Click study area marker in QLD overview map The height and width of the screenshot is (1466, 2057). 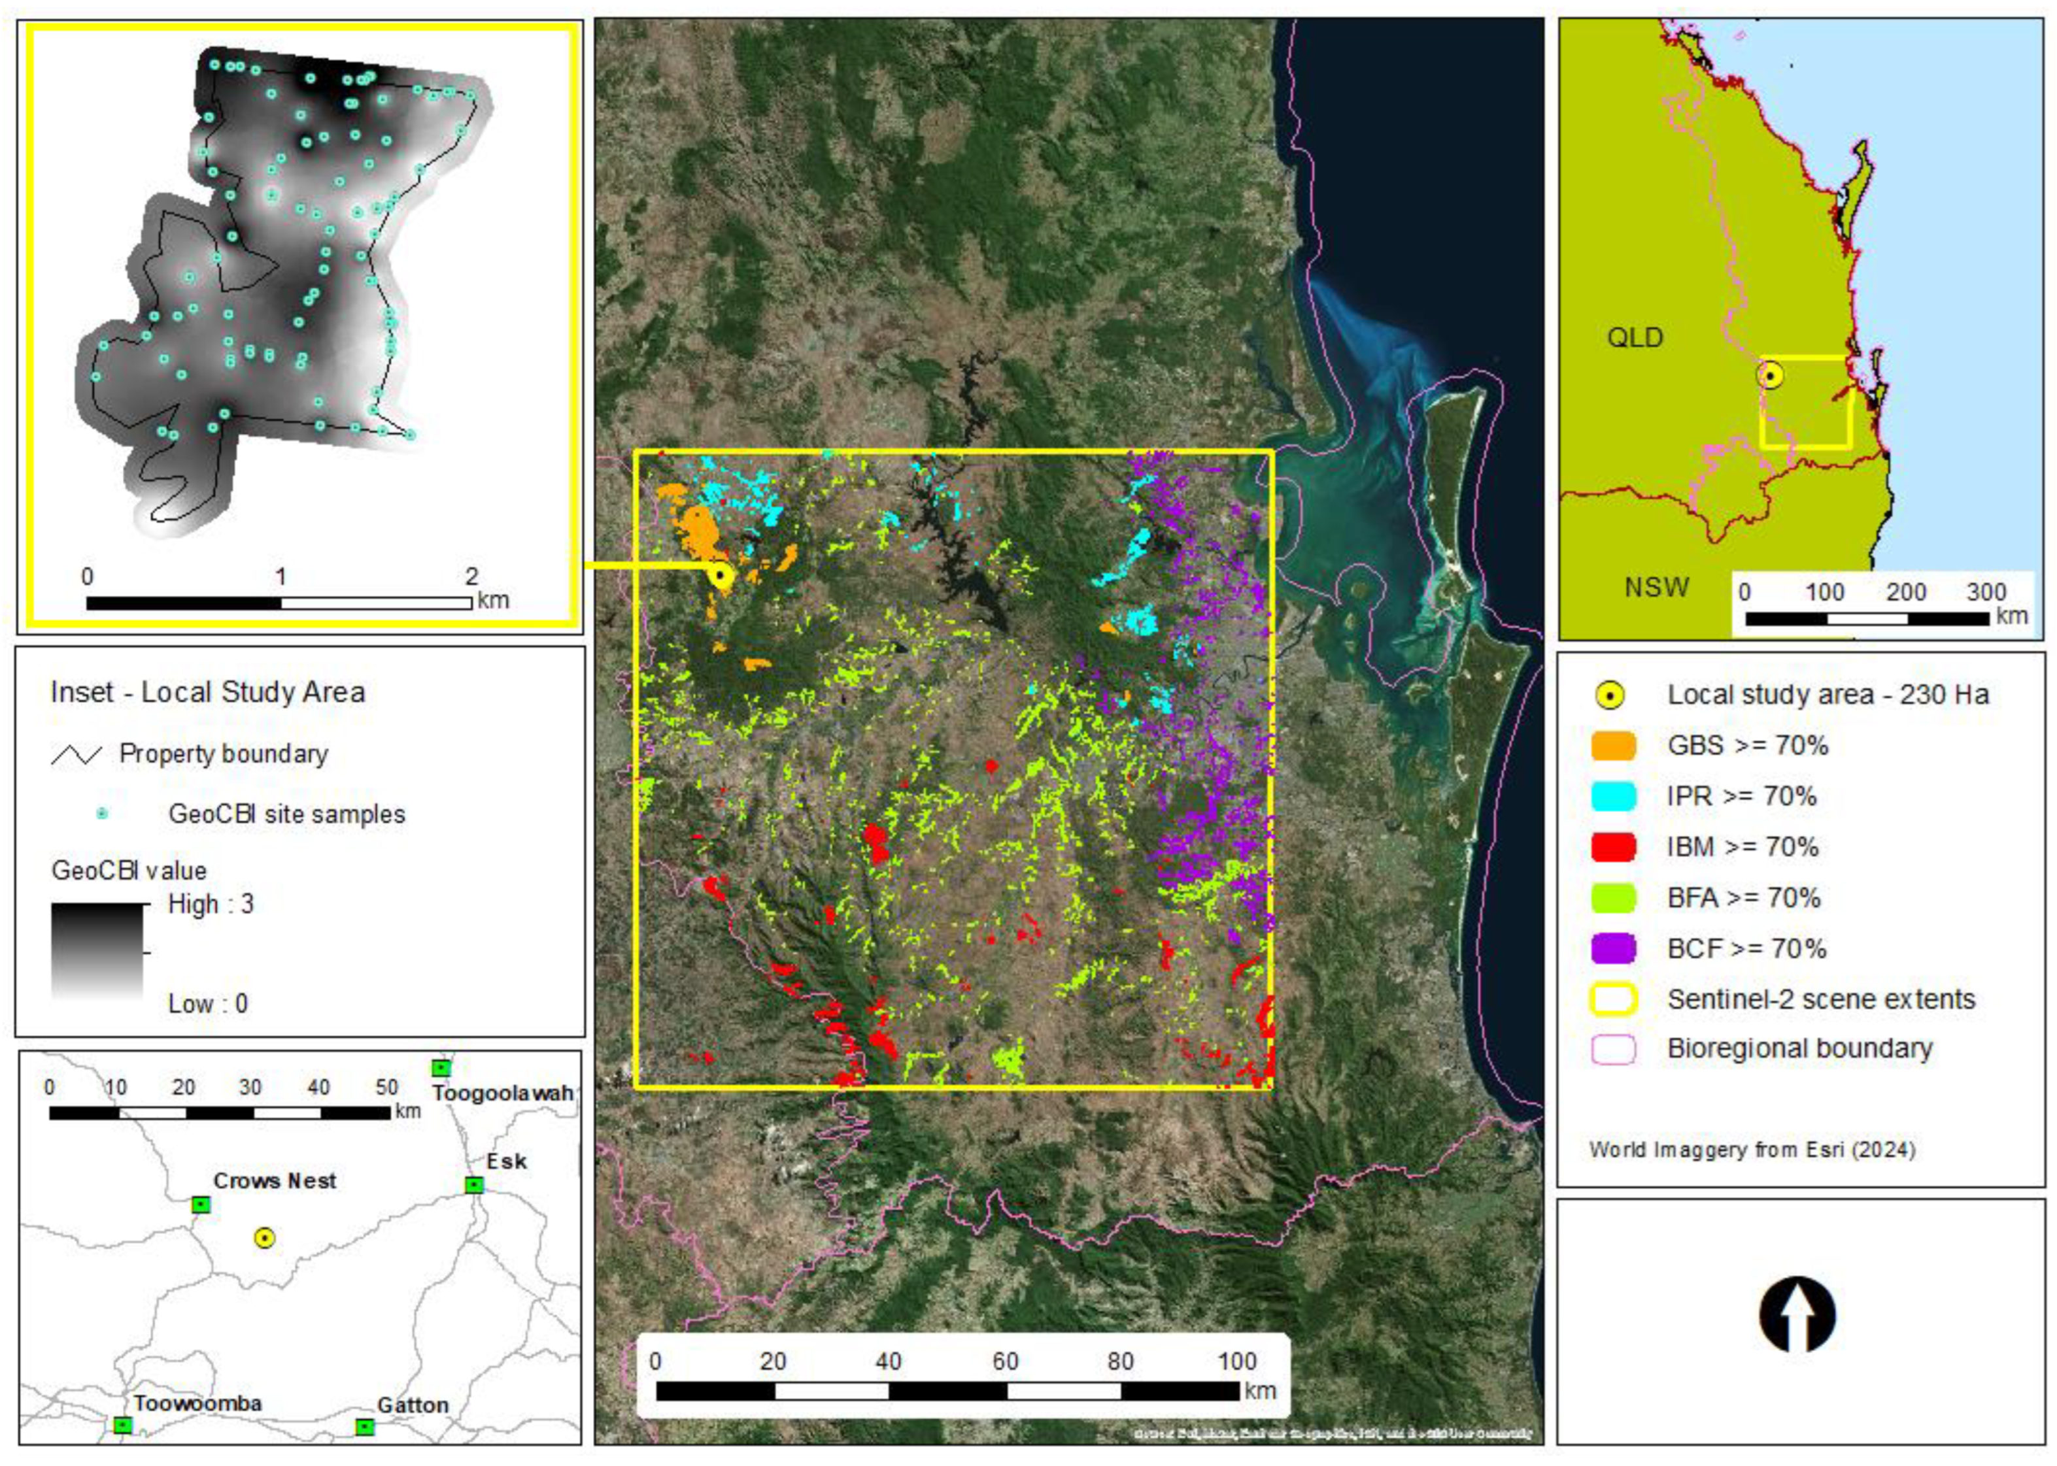[1771, 376]
